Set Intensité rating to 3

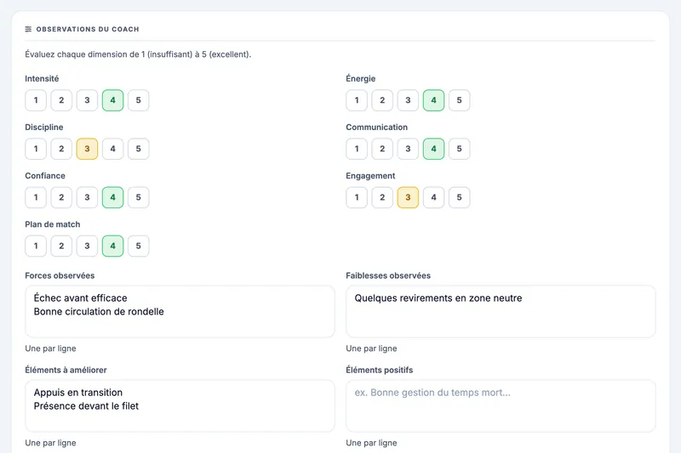coord(87,100)
